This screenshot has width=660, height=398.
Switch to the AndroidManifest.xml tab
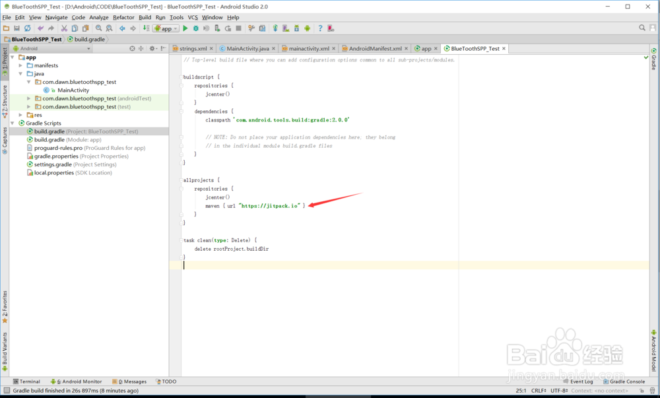point(375,48)
